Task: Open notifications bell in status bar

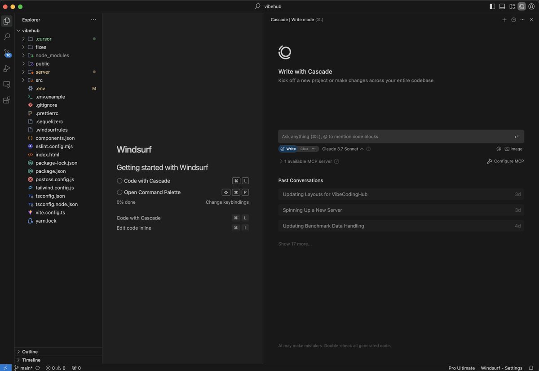Action: pos(531,368)
